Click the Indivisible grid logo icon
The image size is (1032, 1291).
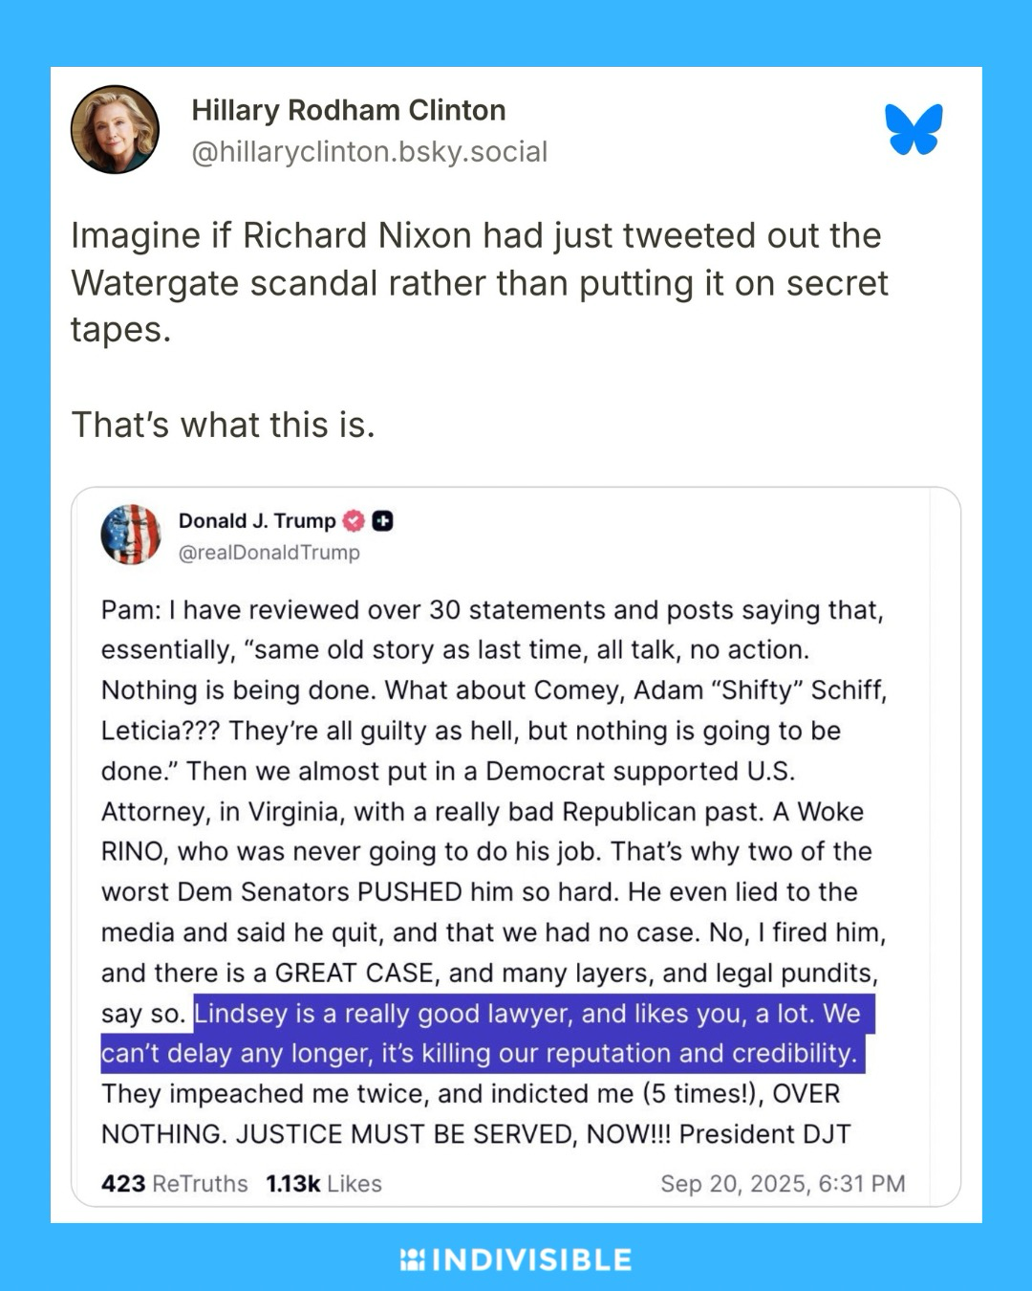412,1259
